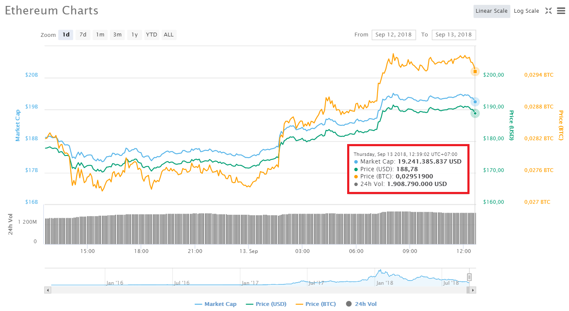
Task: Toggle Price (BTC) series in legend
Action: click(x=315, y=304)
